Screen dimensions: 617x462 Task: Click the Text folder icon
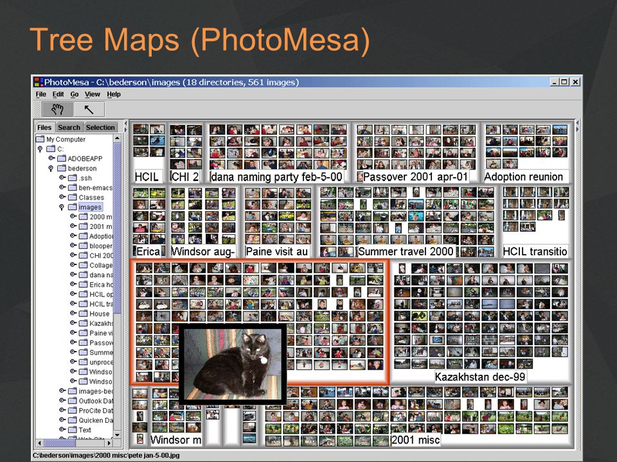click(x=73, y=430)
